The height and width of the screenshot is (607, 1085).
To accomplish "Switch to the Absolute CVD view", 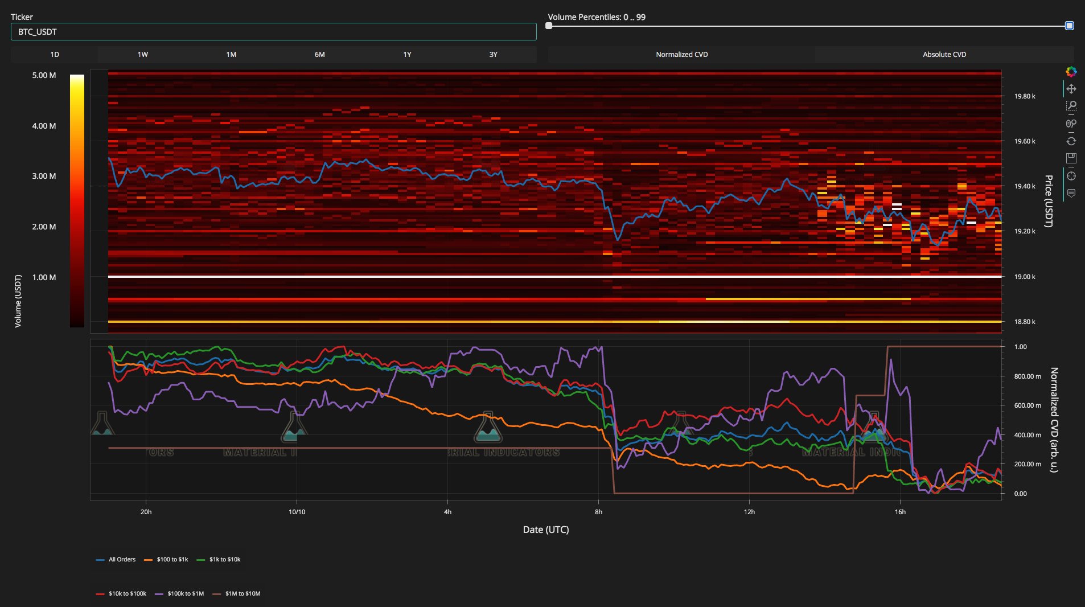I will (x=945, y=55).
